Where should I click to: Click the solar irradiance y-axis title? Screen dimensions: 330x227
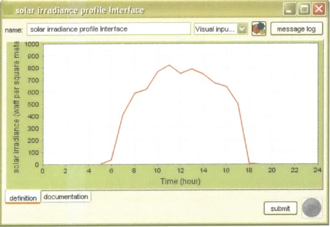click(x=16, y=107)
